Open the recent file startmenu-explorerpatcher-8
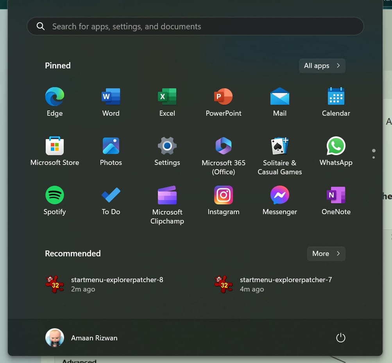392x363 pixels. (117, 284)
